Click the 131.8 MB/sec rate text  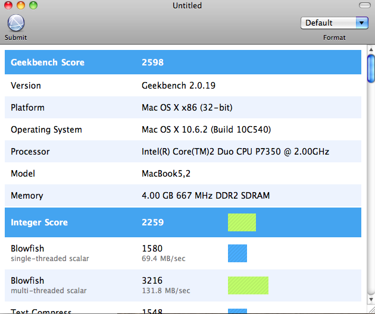166,291
